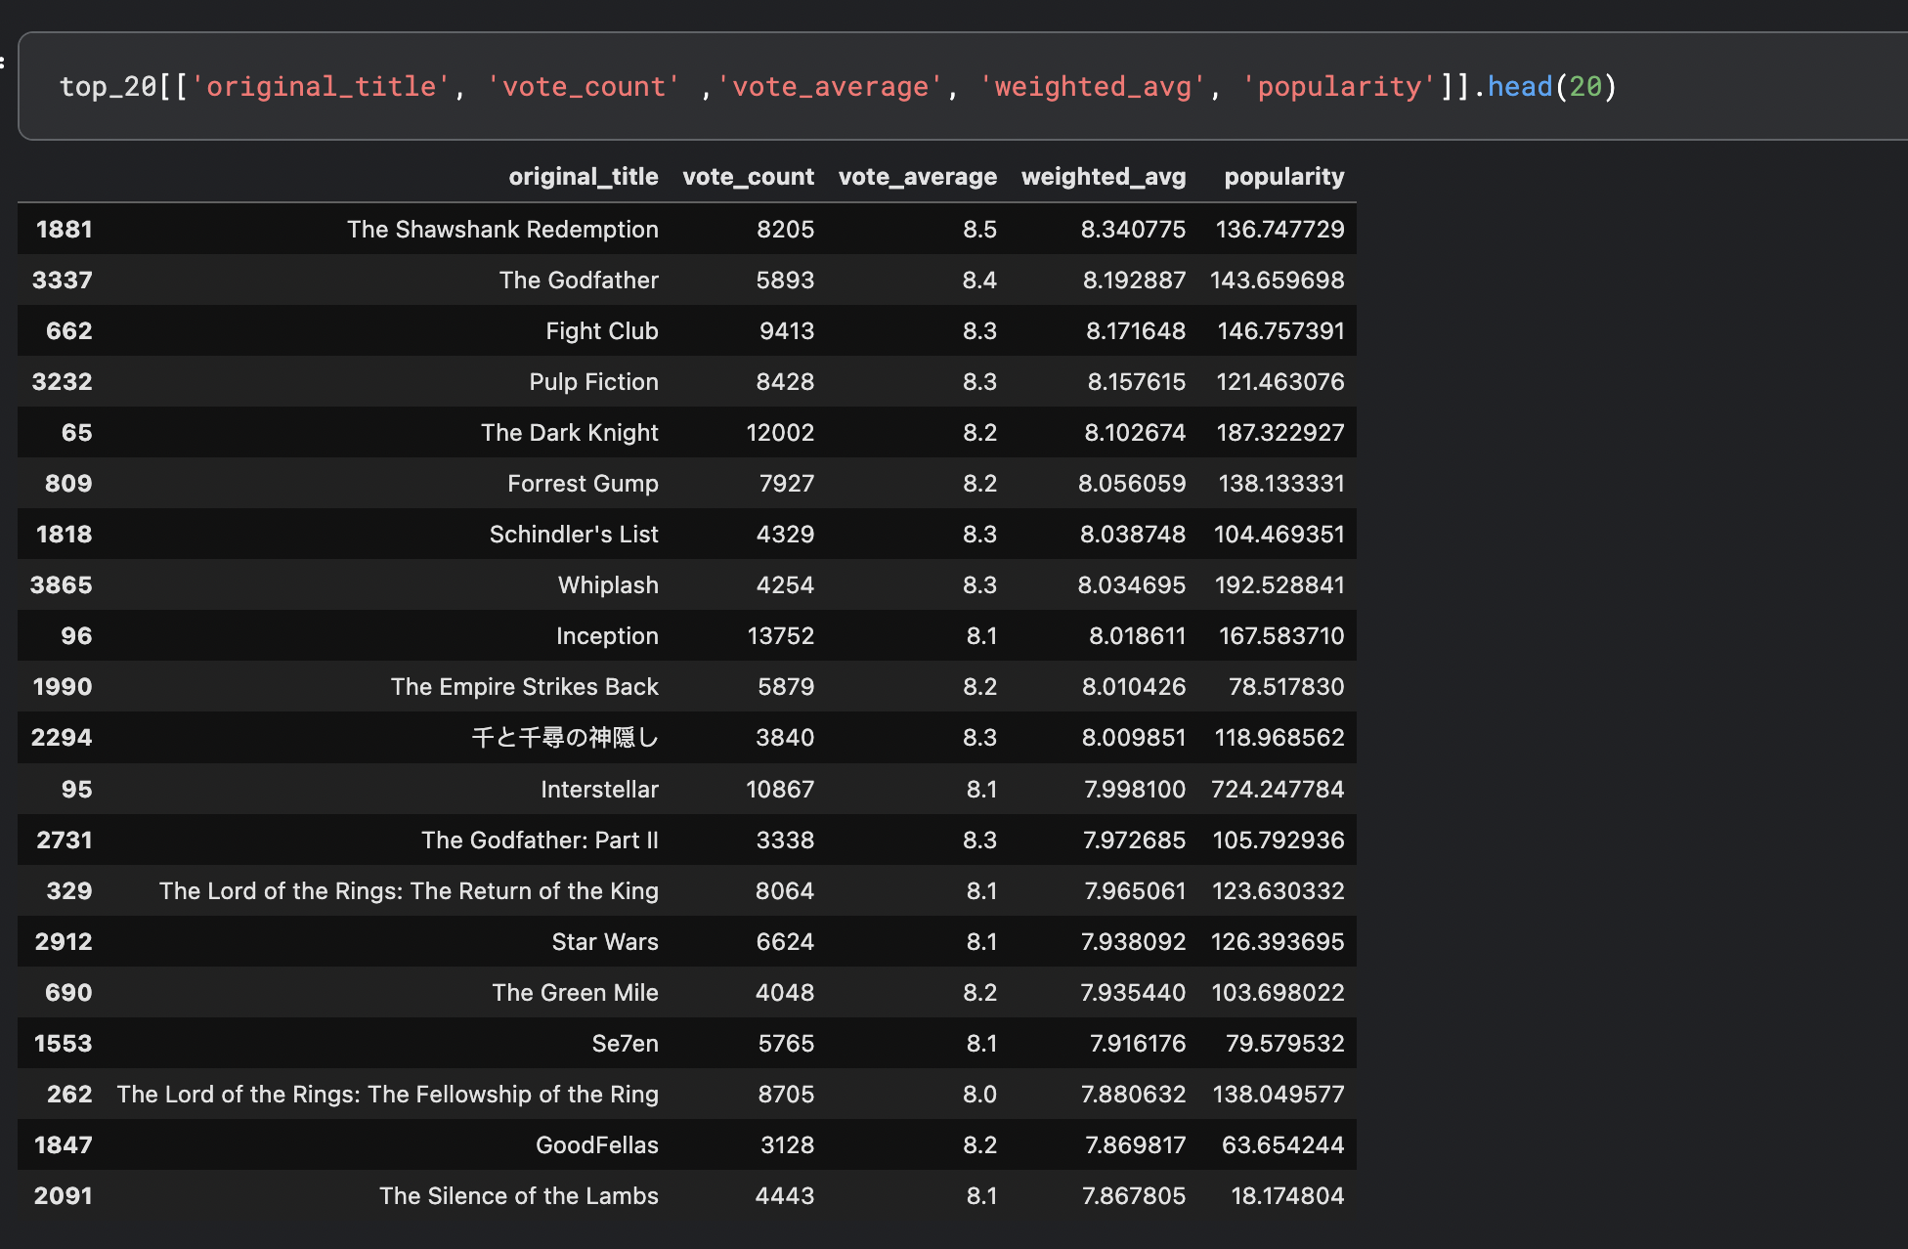Click row index 2912

coord(64,942)
